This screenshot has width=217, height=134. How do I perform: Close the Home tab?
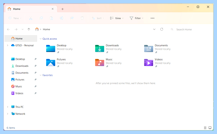click(52, 9)
